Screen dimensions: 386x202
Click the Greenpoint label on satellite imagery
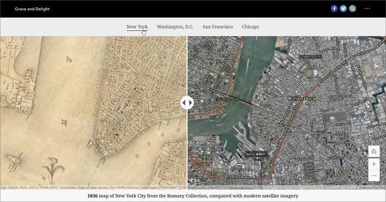pyautogui.click(x=310, y=57)
